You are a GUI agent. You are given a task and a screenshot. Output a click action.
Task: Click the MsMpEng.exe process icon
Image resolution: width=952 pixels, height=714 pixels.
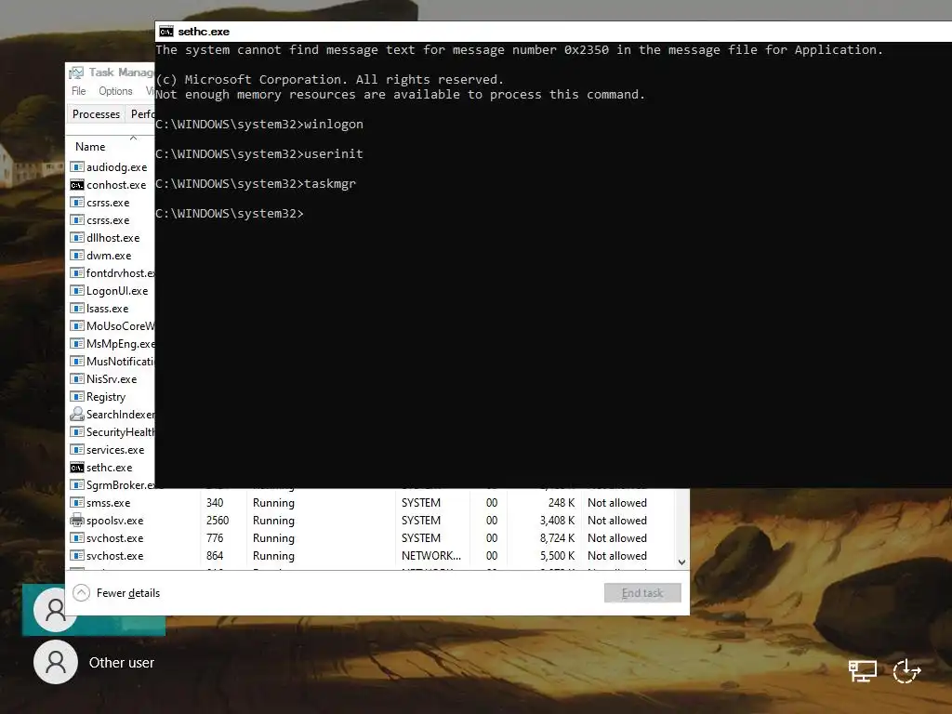pyautogui.click(x=77, y=344)
